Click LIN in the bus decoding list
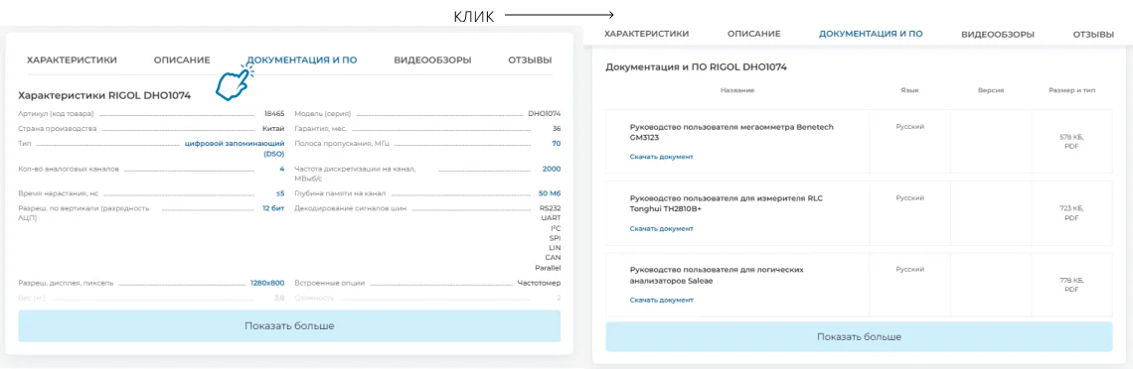Image resolution: width=1133 pixels, height=369 pixels. coord(555,247)
